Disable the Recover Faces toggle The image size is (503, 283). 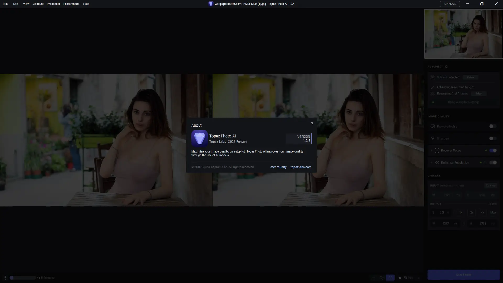tap(493, 150)
